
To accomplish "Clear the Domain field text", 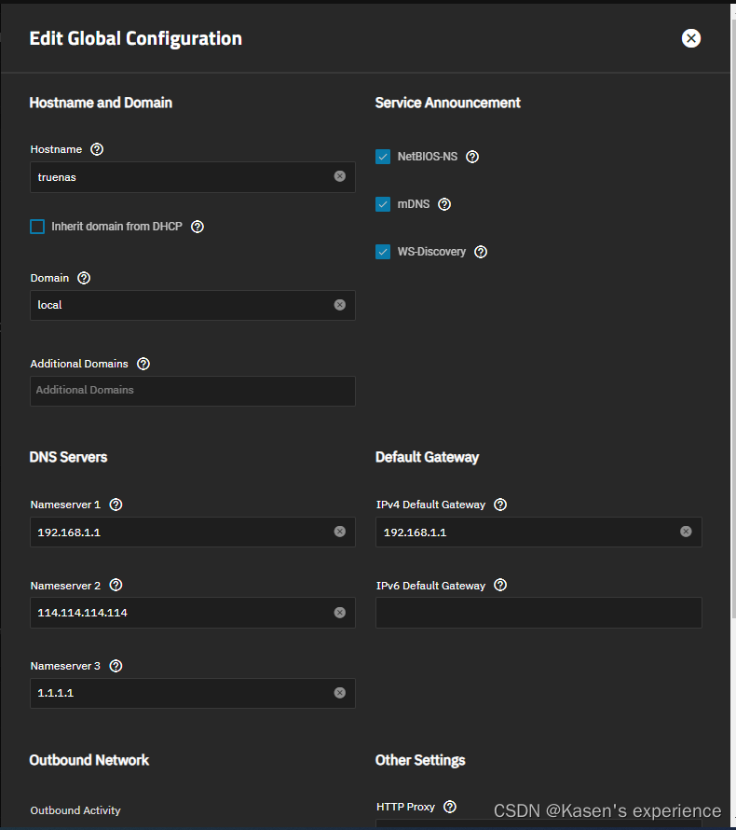I will coord(339,305).
